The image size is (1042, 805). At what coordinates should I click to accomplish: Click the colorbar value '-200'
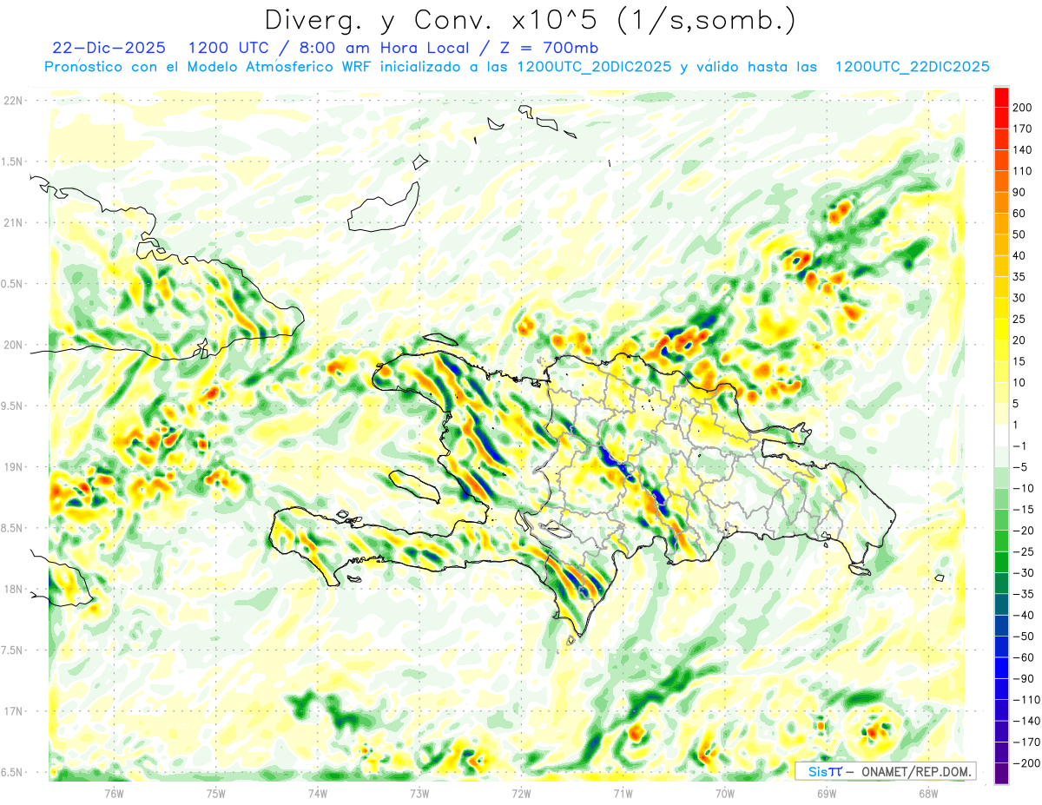tap(1025, 763)
